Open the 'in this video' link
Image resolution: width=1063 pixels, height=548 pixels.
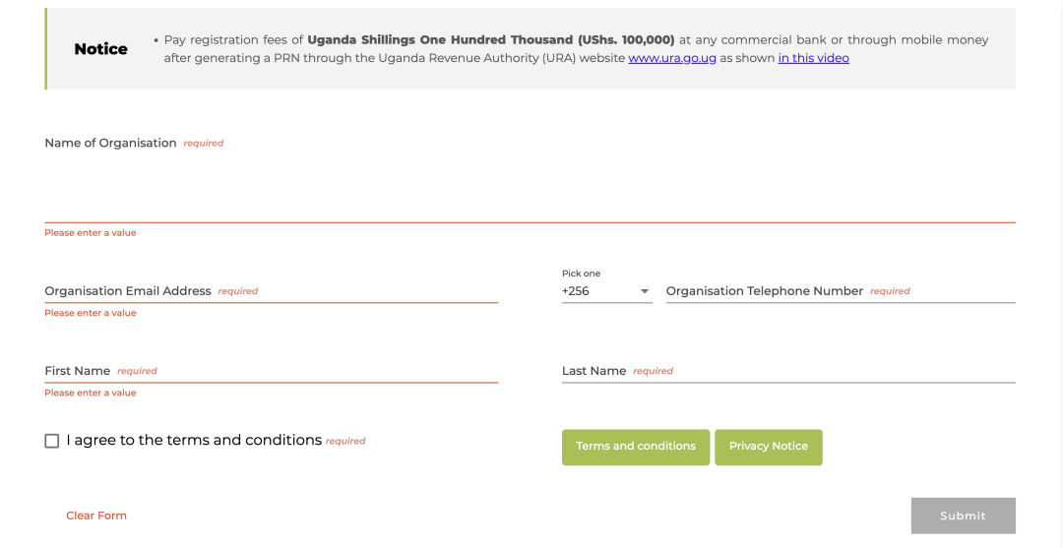tap(813, 58)
